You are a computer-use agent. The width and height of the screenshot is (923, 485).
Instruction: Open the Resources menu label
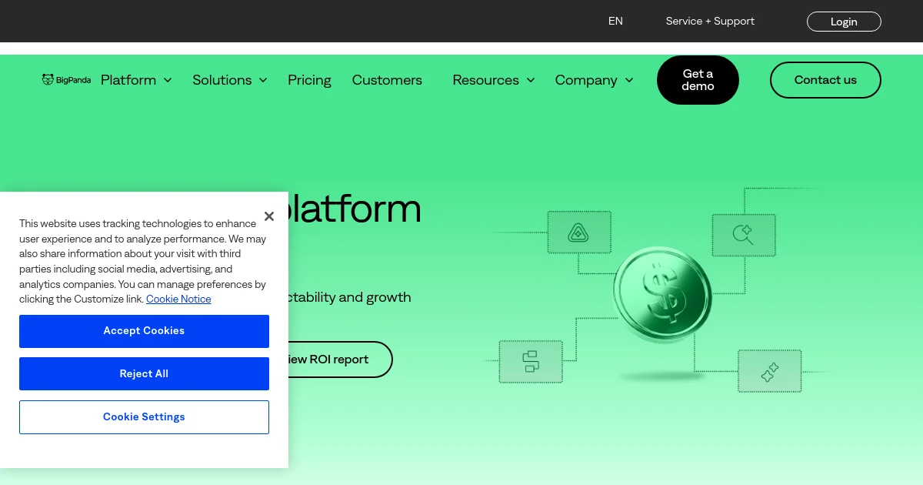(485, 80)
